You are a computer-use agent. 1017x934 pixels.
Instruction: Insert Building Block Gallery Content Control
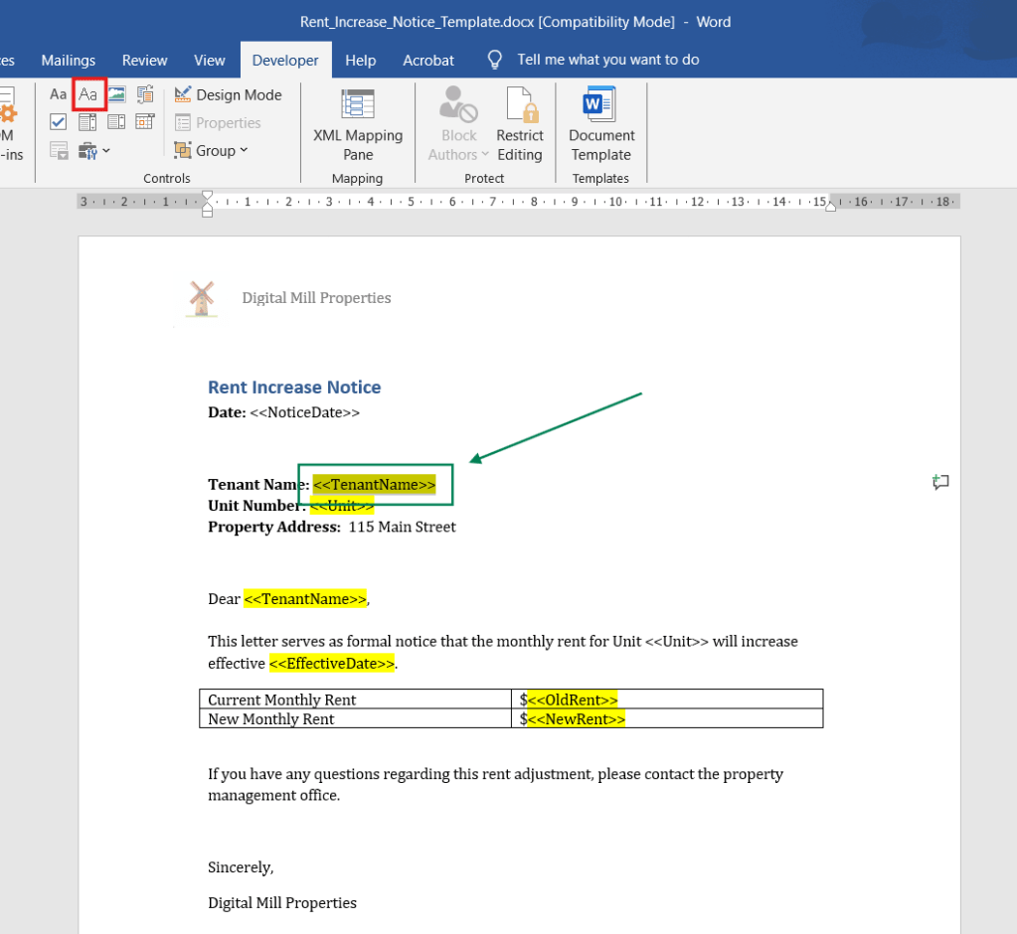(x=145, y=94)
